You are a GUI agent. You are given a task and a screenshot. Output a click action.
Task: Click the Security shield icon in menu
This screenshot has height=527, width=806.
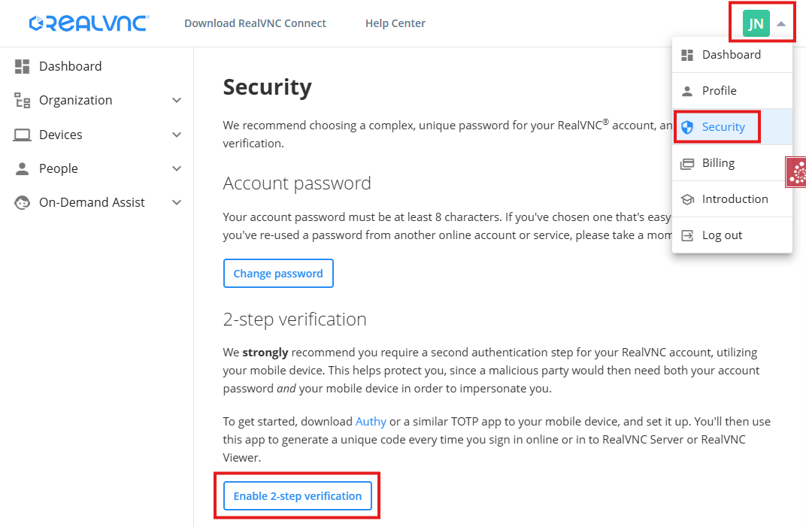pyautogui.click(x=686, y=127)
